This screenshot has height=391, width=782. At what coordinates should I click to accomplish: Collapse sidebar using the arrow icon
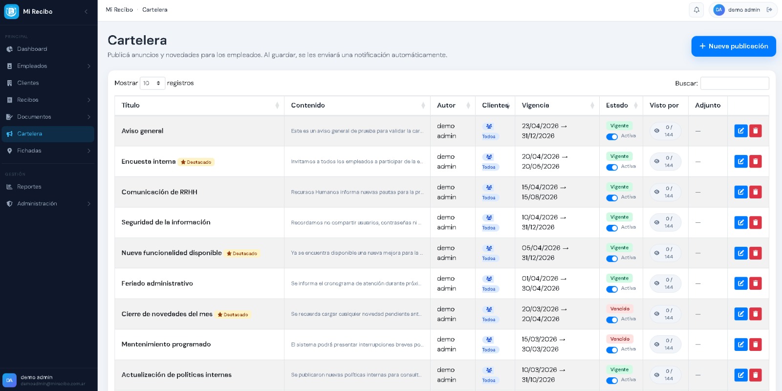click(x=86, y=11)
